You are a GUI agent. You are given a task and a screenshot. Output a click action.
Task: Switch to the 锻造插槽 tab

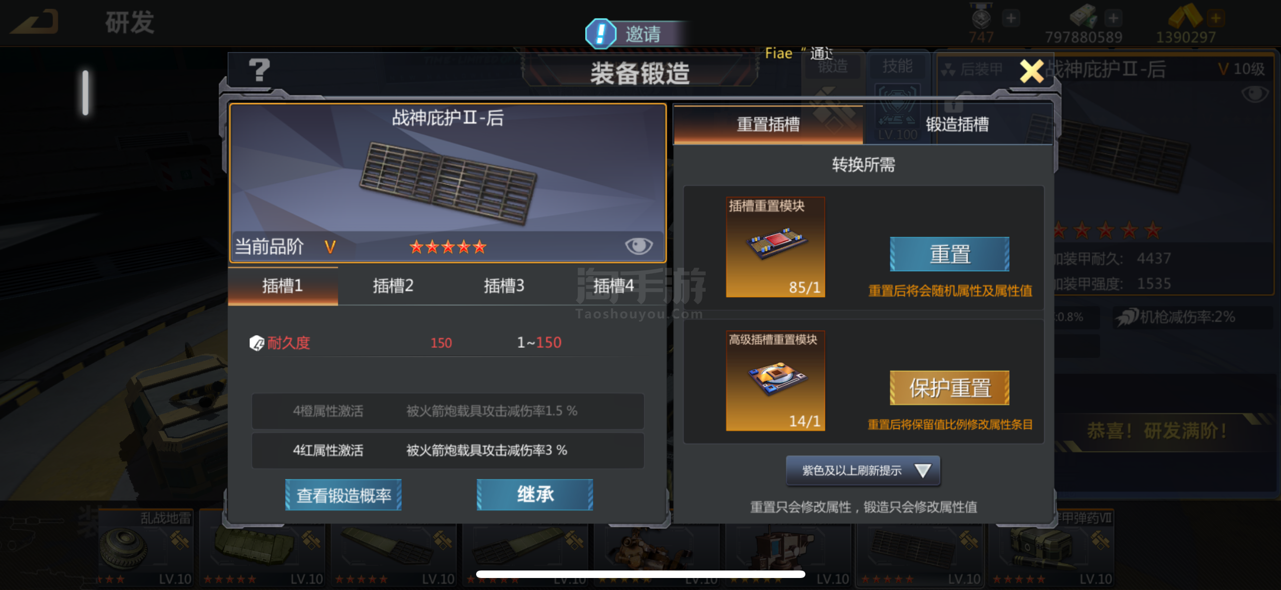957,124
